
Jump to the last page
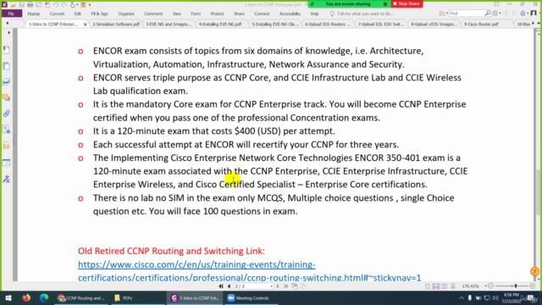click(x=286, y=286)
